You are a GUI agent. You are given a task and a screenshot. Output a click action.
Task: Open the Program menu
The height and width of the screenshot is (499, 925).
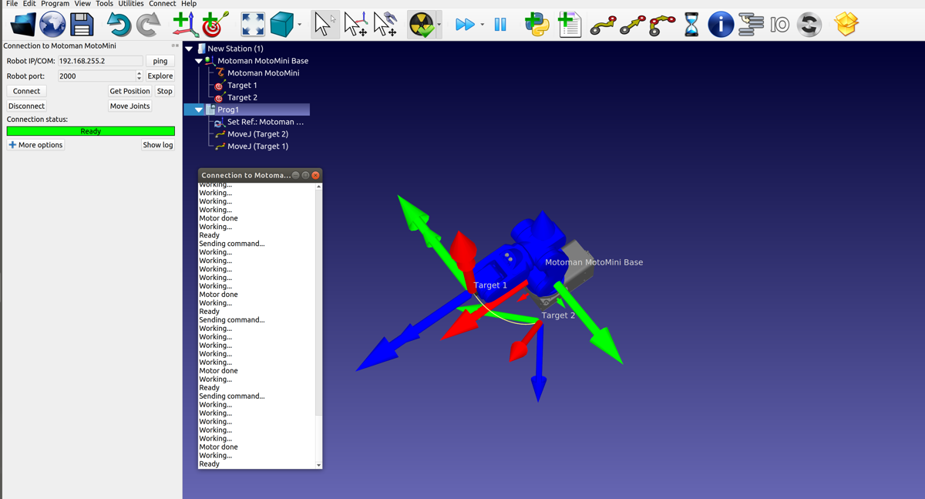click(x=55, y=4)
